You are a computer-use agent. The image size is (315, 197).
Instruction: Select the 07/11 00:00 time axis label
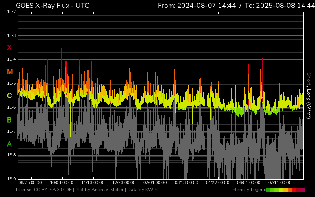coord(279,183)
